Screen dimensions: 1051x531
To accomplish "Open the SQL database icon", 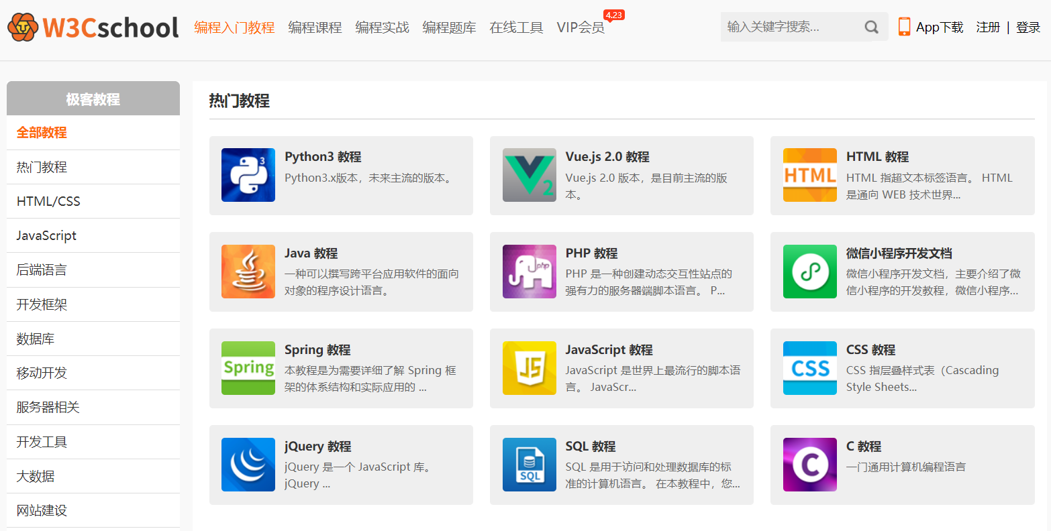I will 529,465.
